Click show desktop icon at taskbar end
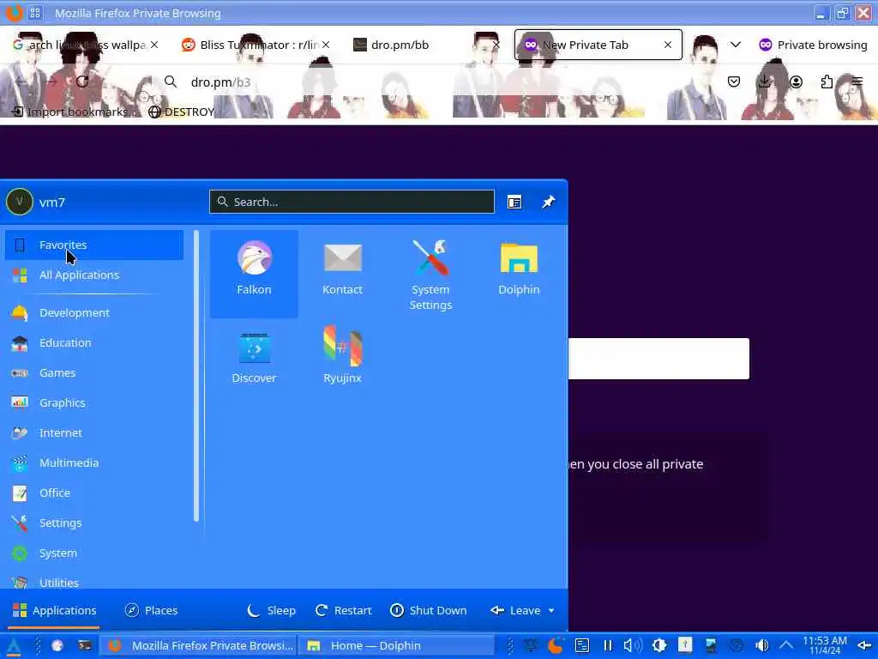 pyautogui.click(x=864, y=645)
